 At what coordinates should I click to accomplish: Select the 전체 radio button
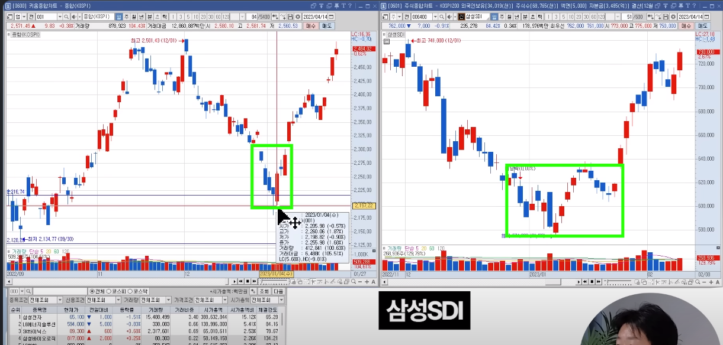click(x=92, y=291)
